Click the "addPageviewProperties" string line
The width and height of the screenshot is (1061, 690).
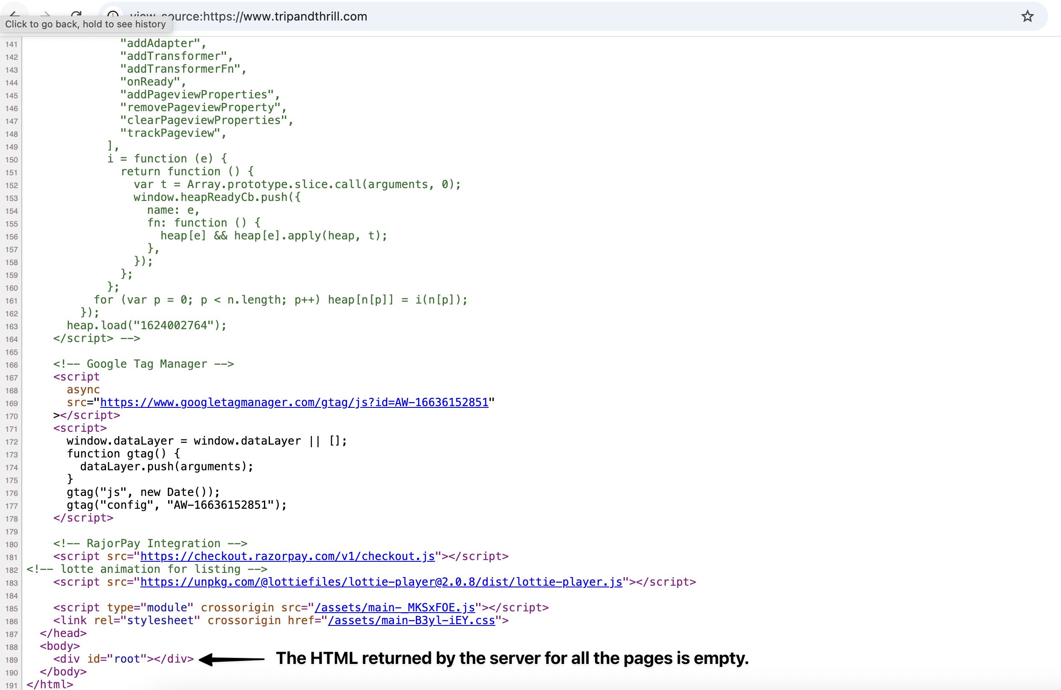tap(200, 95)
